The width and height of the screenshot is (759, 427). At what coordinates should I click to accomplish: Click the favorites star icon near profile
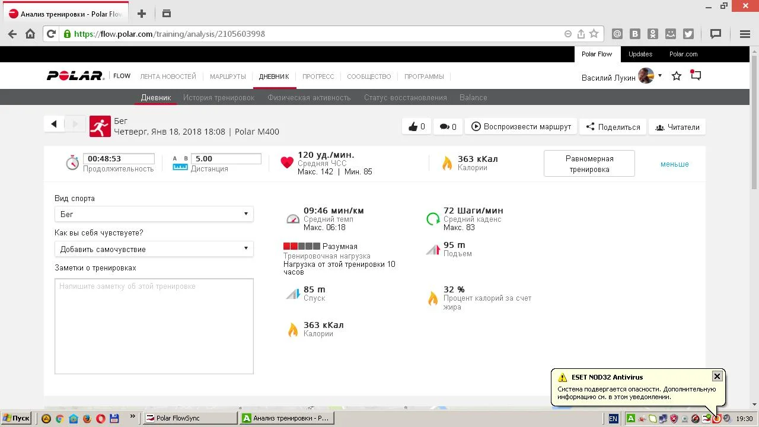click(x=677, y=76)
